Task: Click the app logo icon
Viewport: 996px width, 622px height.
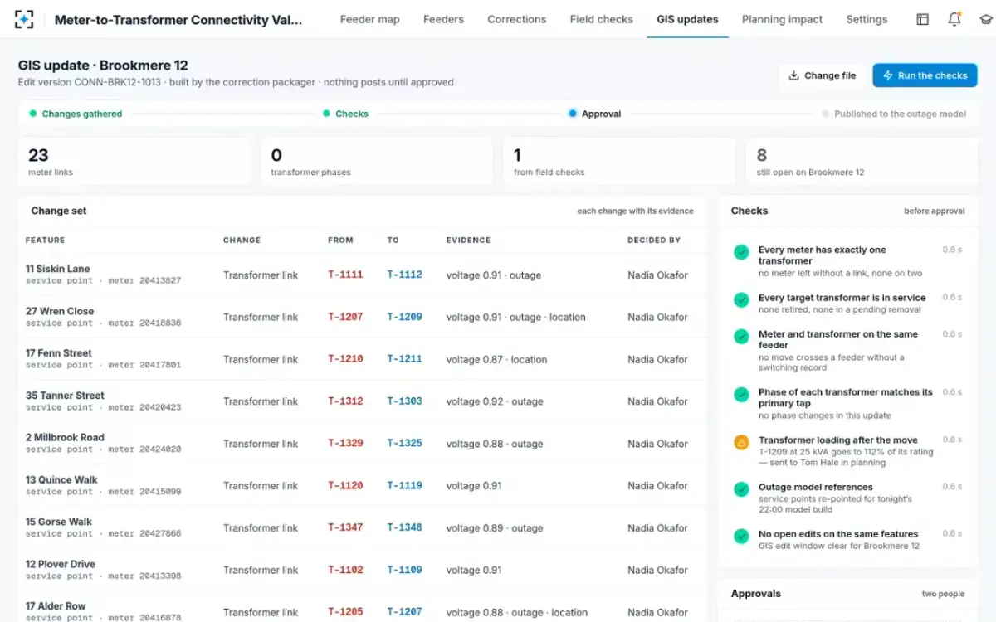Action: (24, 19)
